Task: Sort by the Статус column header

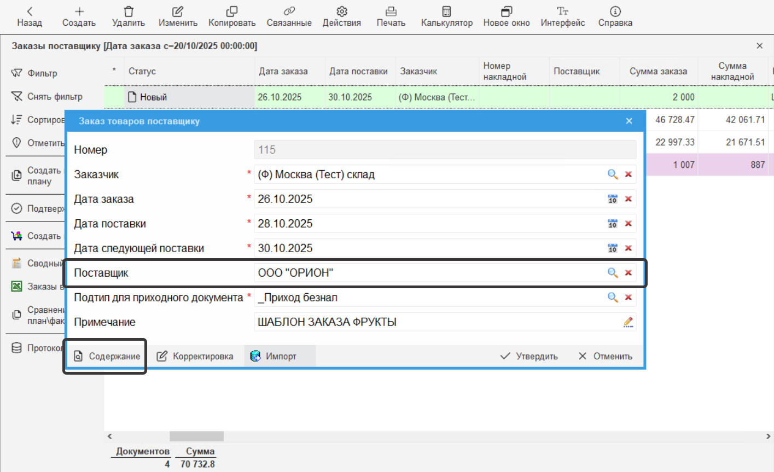Action: [x=142, y=72]
